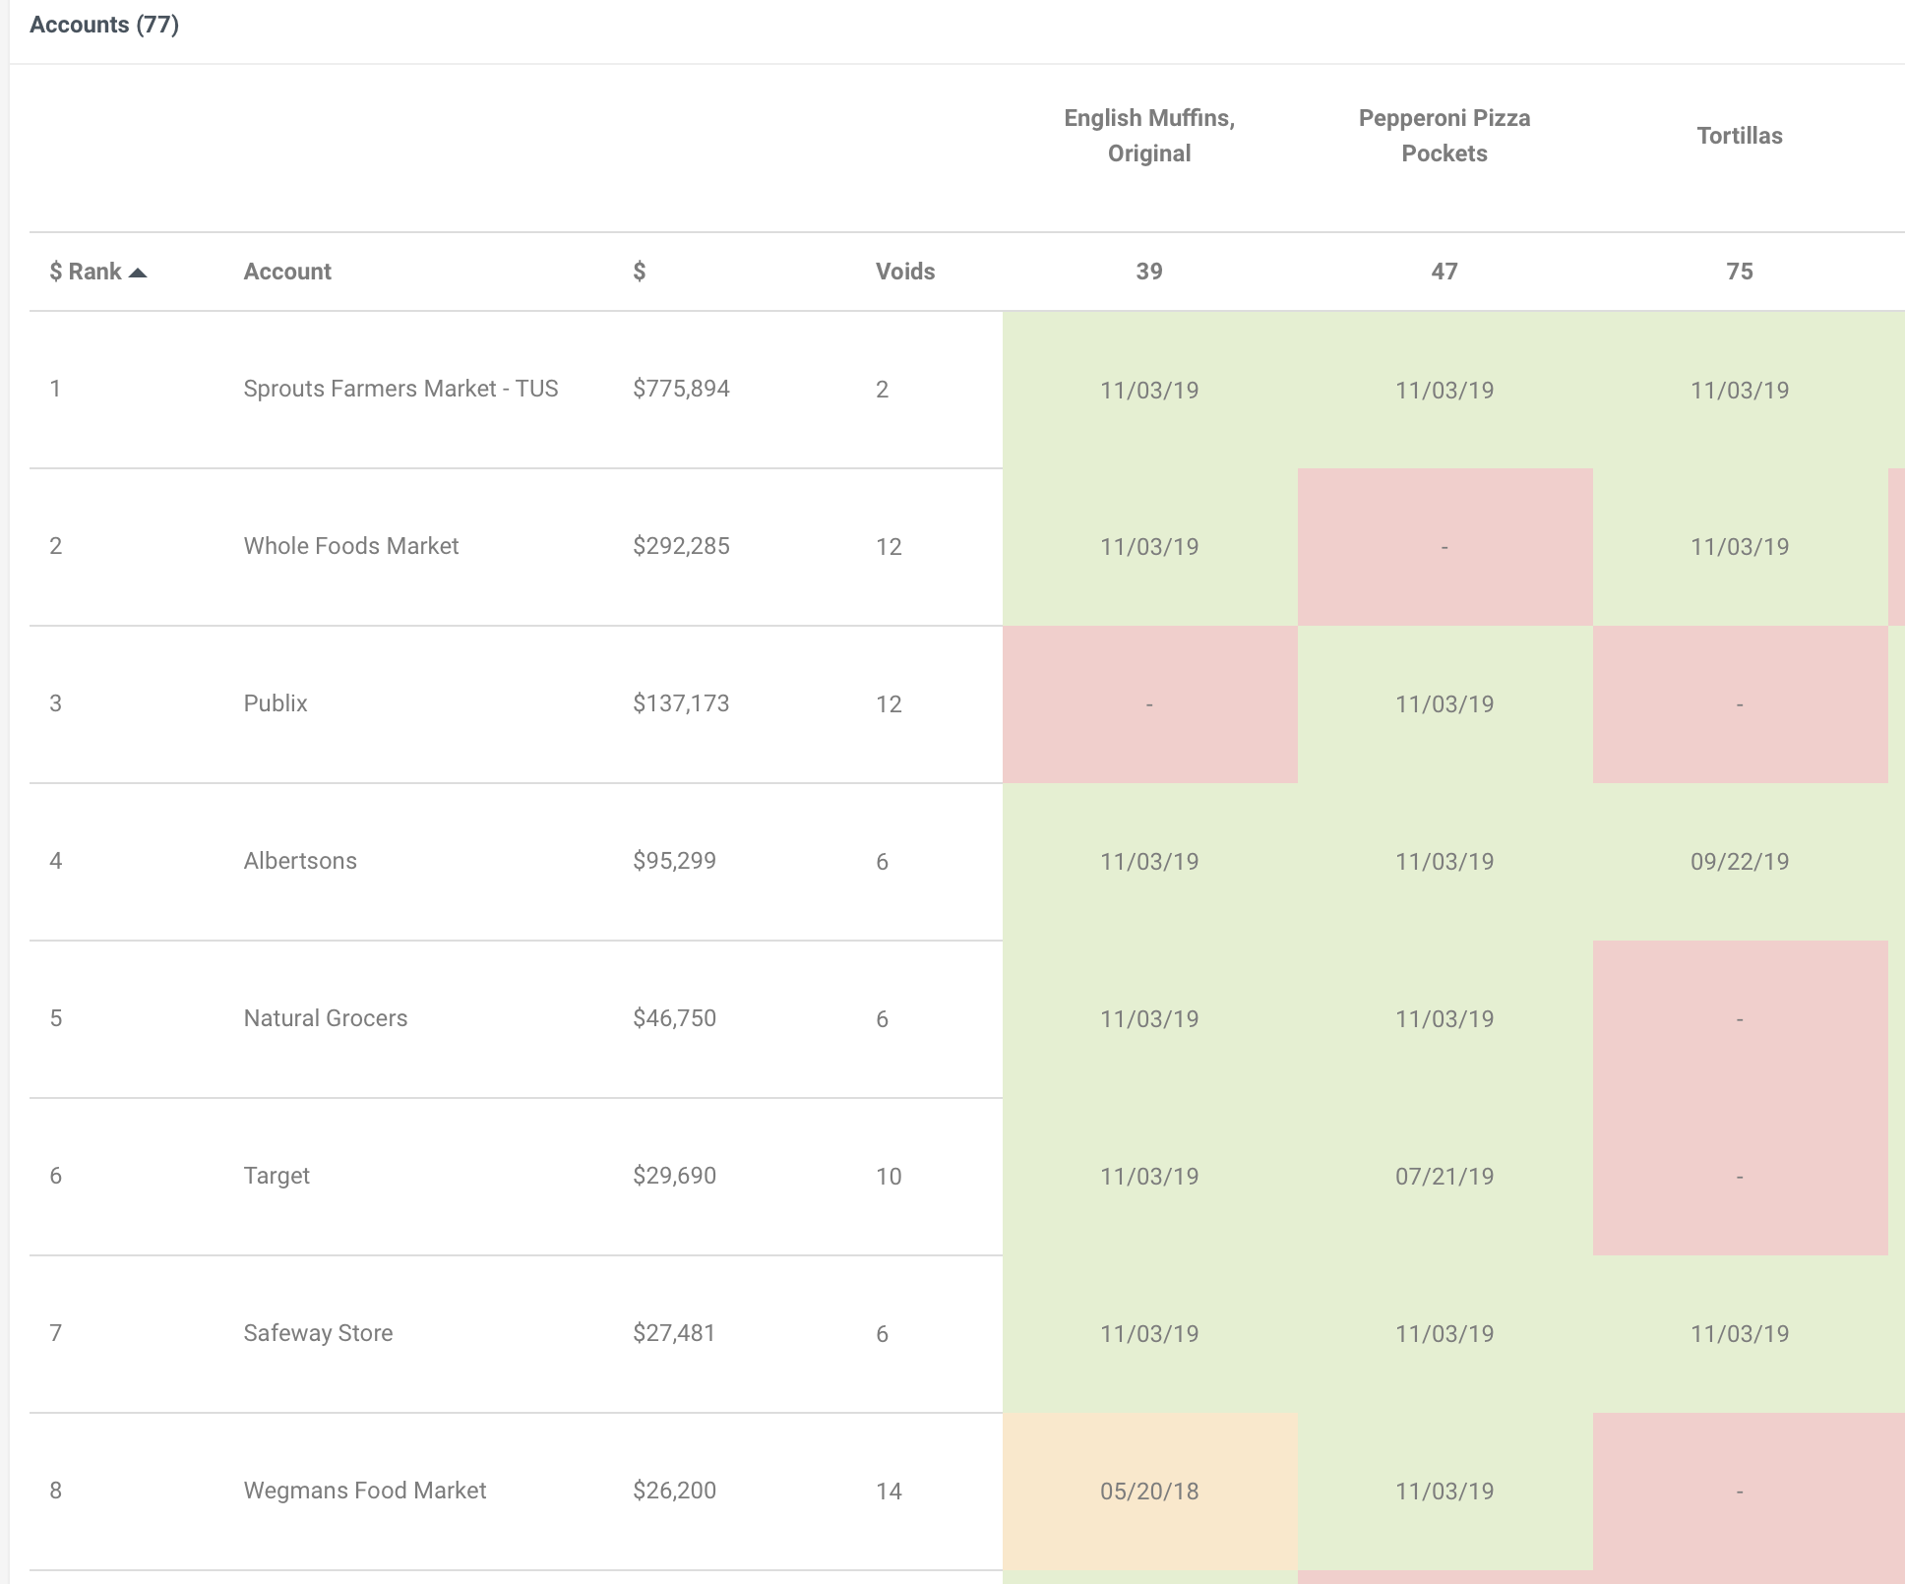Click the $95,299 amount
Screen dimensions: 1905x1584
tap(674, 861)
